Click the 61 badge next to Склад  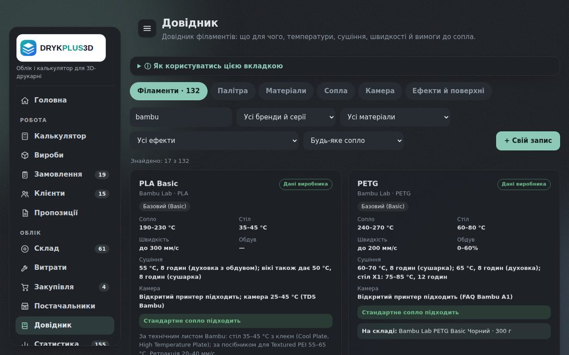102,249
